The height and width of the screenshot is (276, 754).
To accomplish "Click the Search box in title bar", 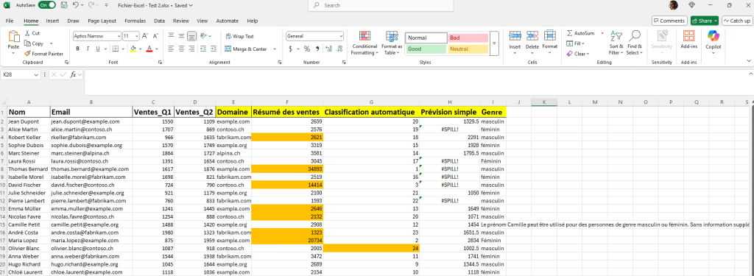I will [380, 5].
